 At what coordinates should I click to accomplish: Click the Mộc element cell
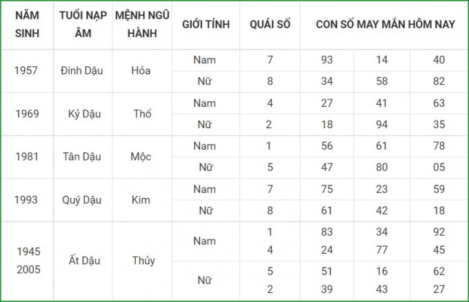pos(142,157)
